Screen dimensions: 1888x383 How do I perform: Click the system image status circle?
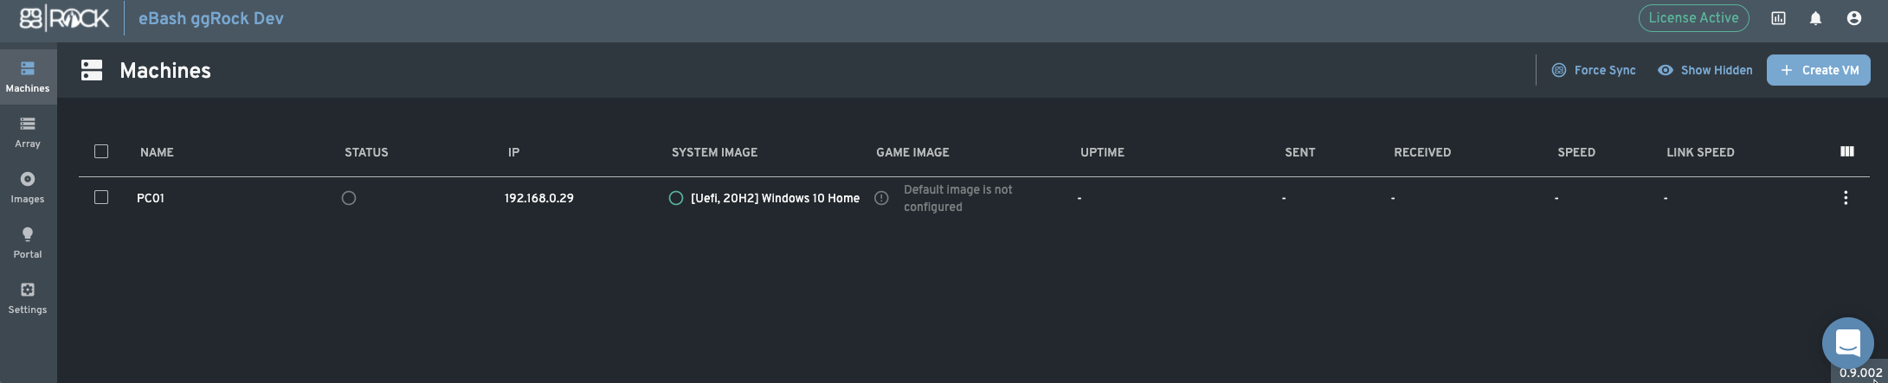pos(676,198)
